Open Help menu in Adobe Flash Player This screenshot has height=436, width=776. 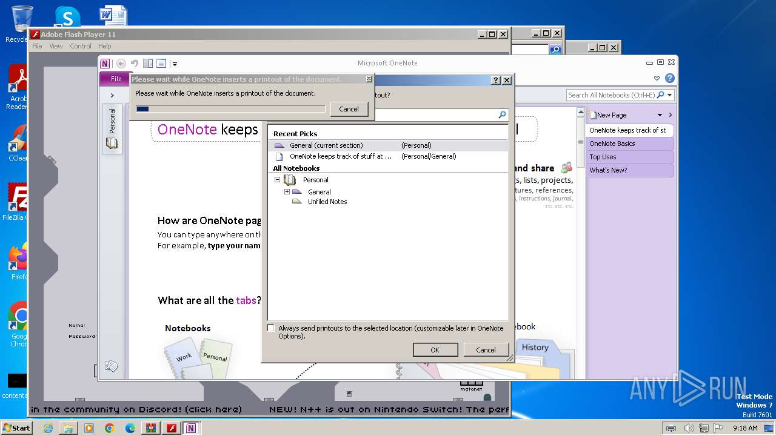(x=105, y=46)
